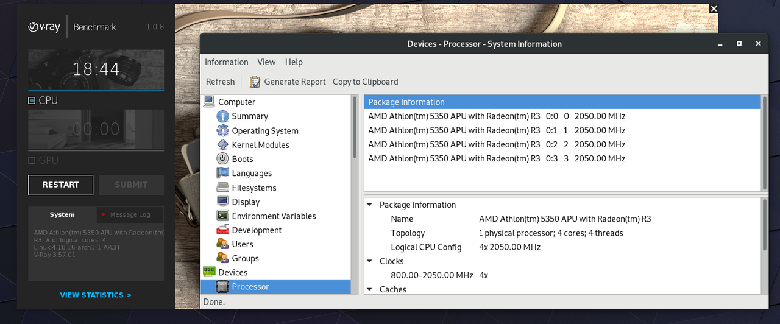Click the Development toolbox icon
This screenshot has width=780, height=324.
click(222, 230)
